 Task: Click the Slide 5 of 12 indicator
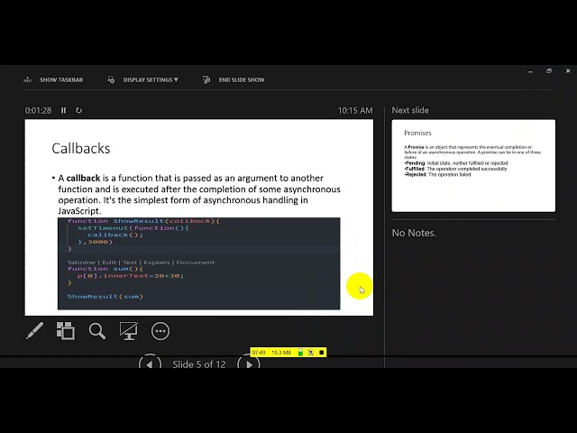point(199,364)
